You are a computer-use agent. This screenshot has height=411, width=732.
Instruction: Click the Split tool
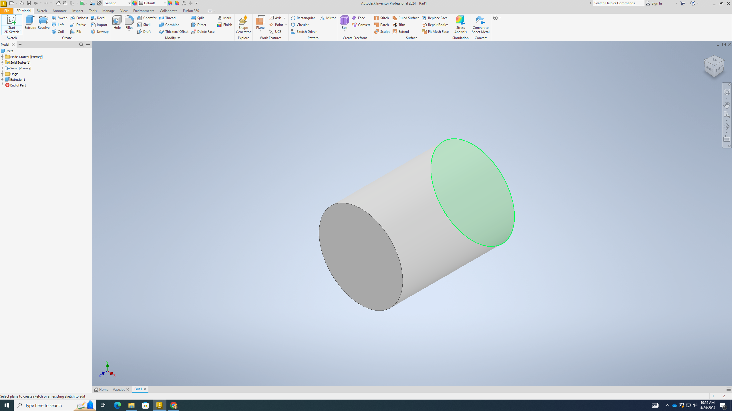point(198,18)
